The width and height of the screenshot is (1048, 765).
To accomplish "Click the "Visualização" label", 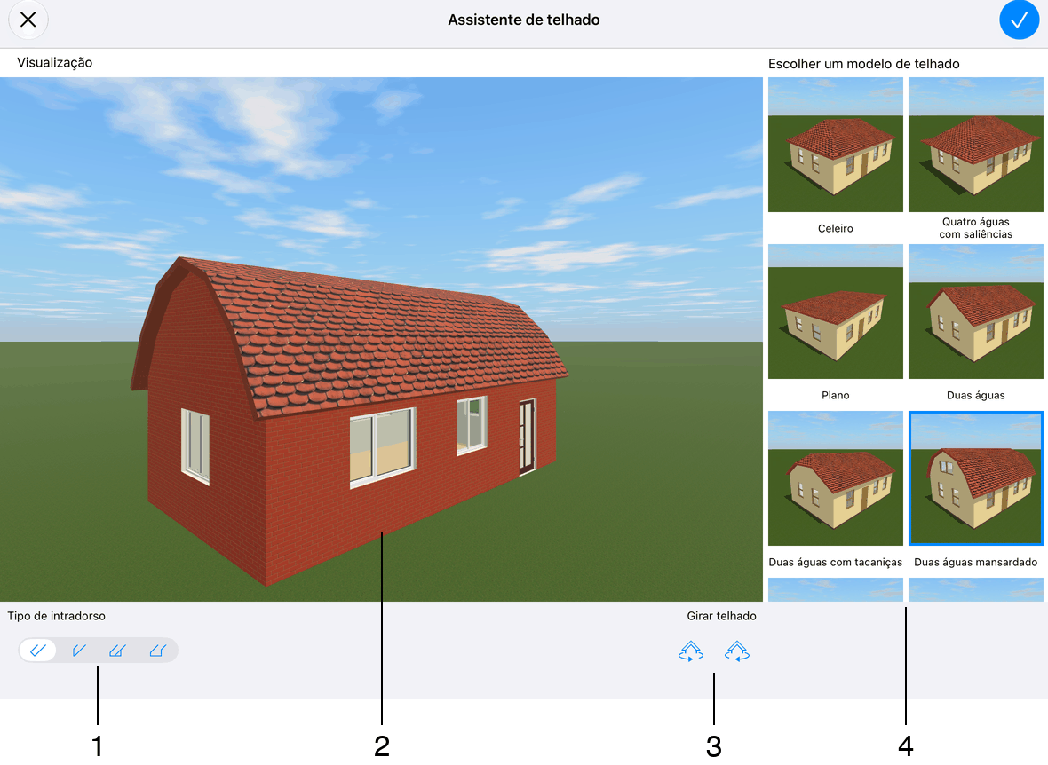I will (55, 63).
